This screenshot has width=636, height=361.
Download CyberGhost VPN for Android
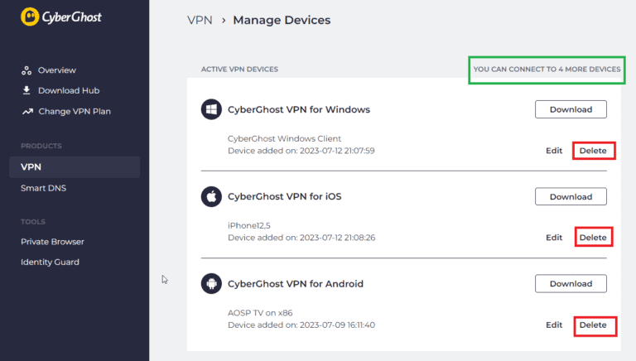(x=571, y=284)
